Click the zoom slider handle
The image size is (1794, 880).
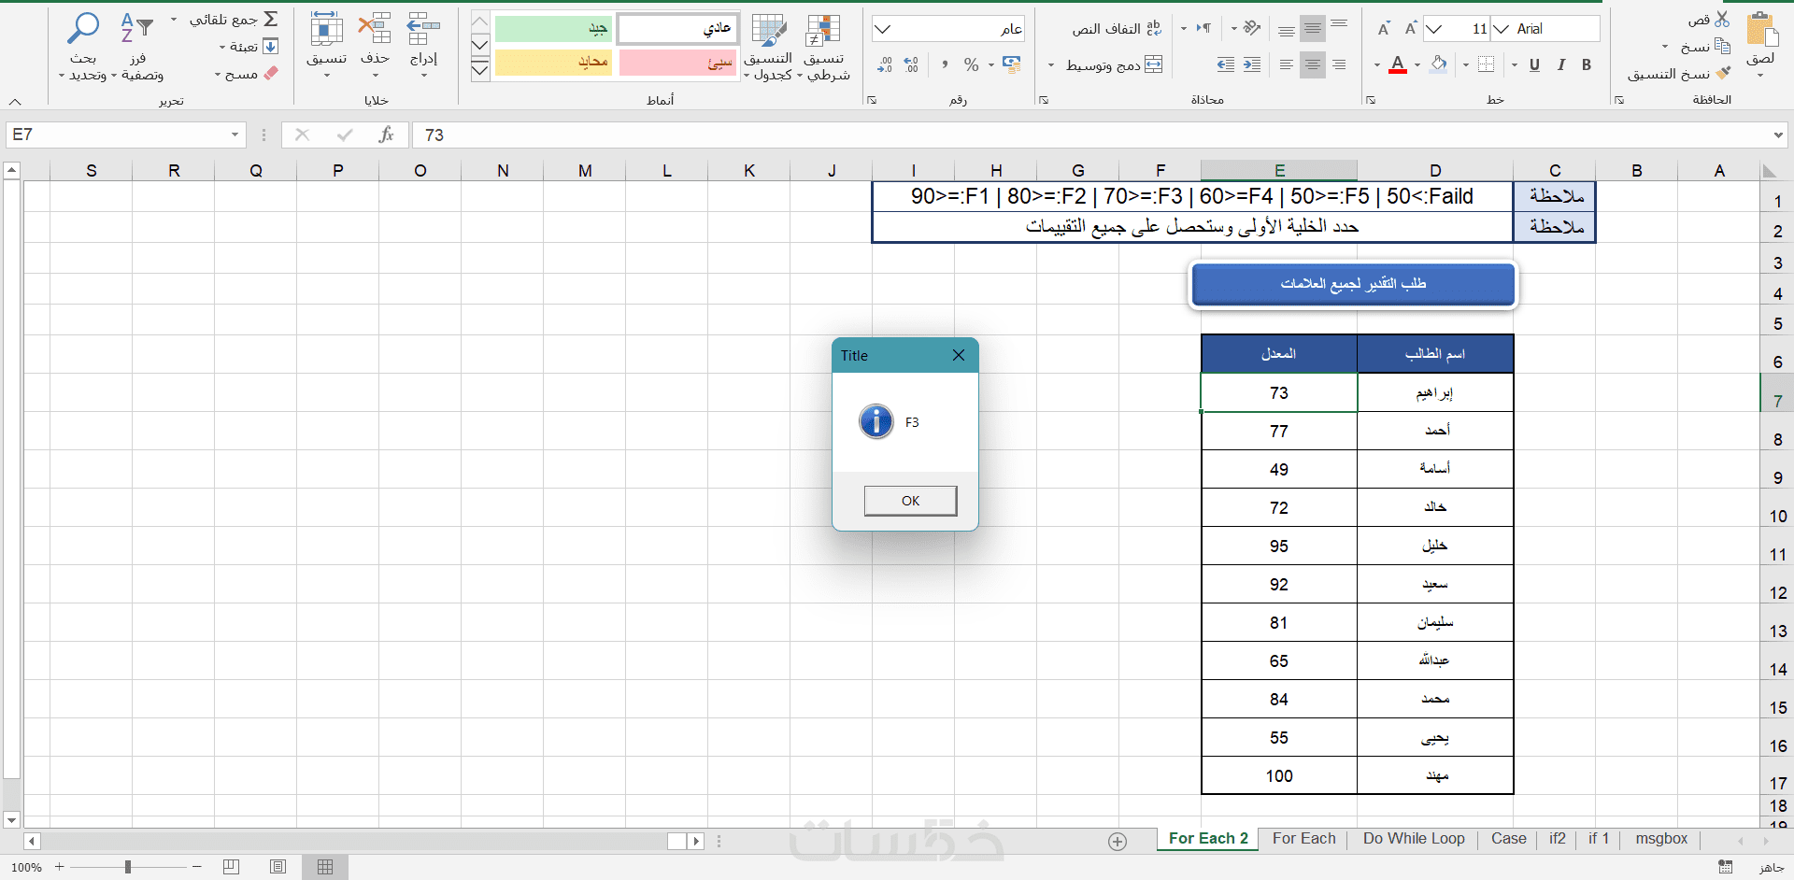[128, 867]
